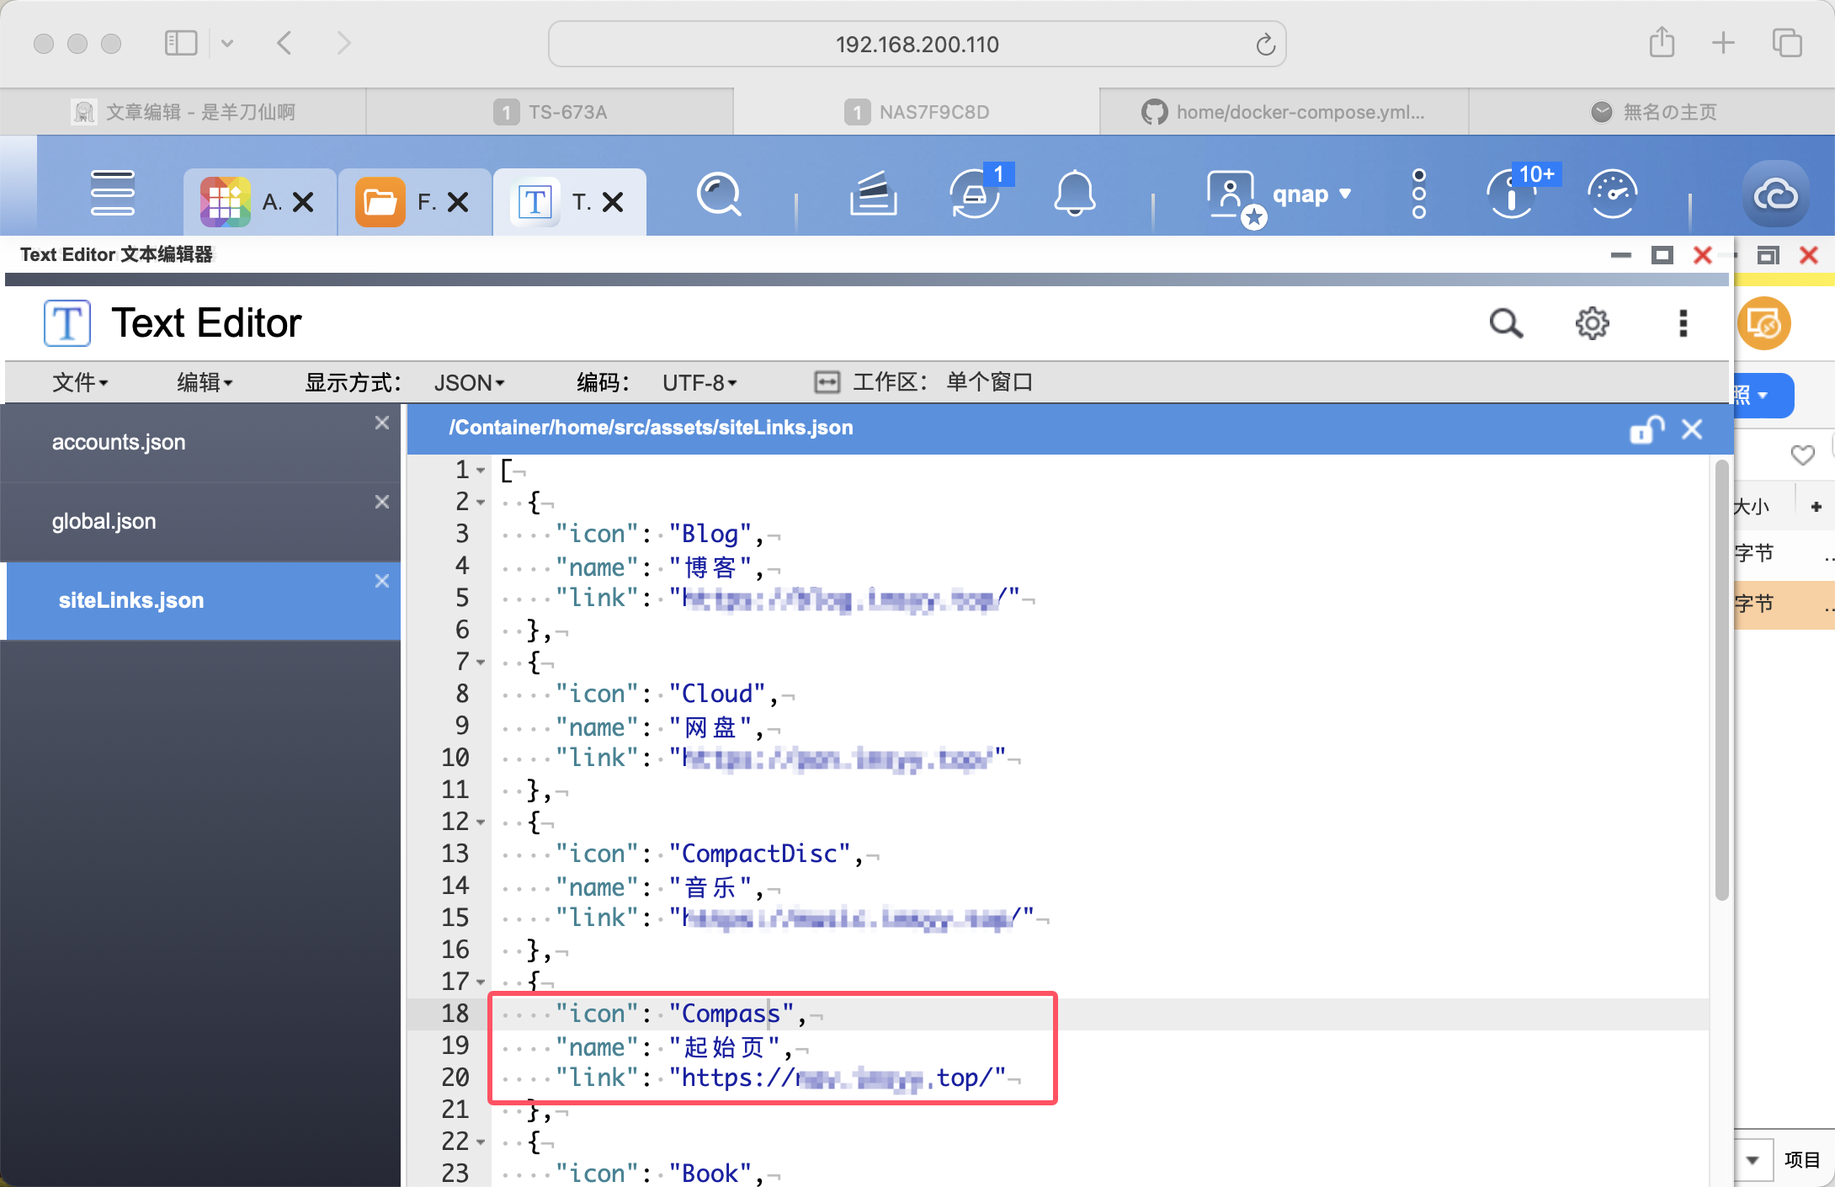Click the editor vertical scrollbar

[1721, 680]
